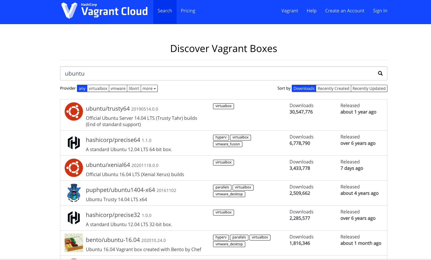
Task: Click the hashicorp/precise64 HashiCorp logo
Action: 74,143
